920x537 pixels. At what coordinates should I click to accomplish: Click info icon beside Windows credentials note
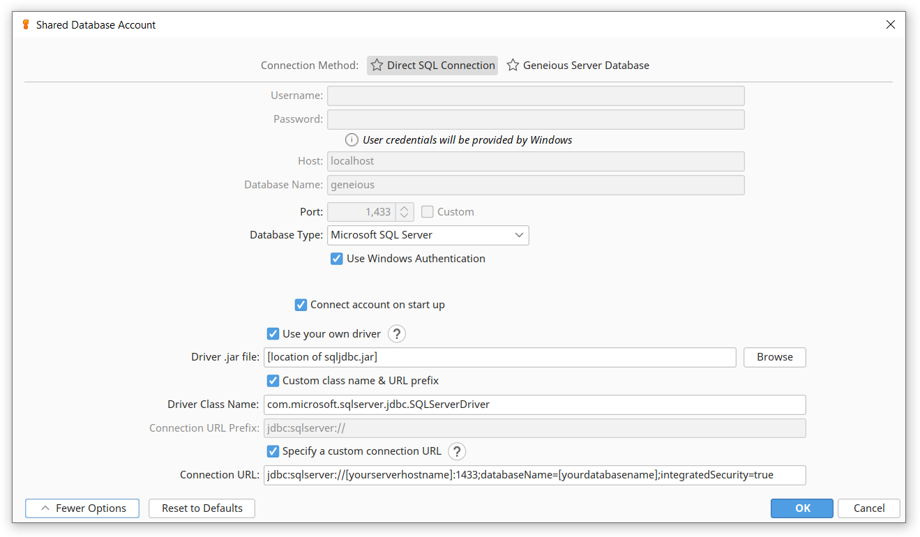pyautogui.click(x=352, y=140)
